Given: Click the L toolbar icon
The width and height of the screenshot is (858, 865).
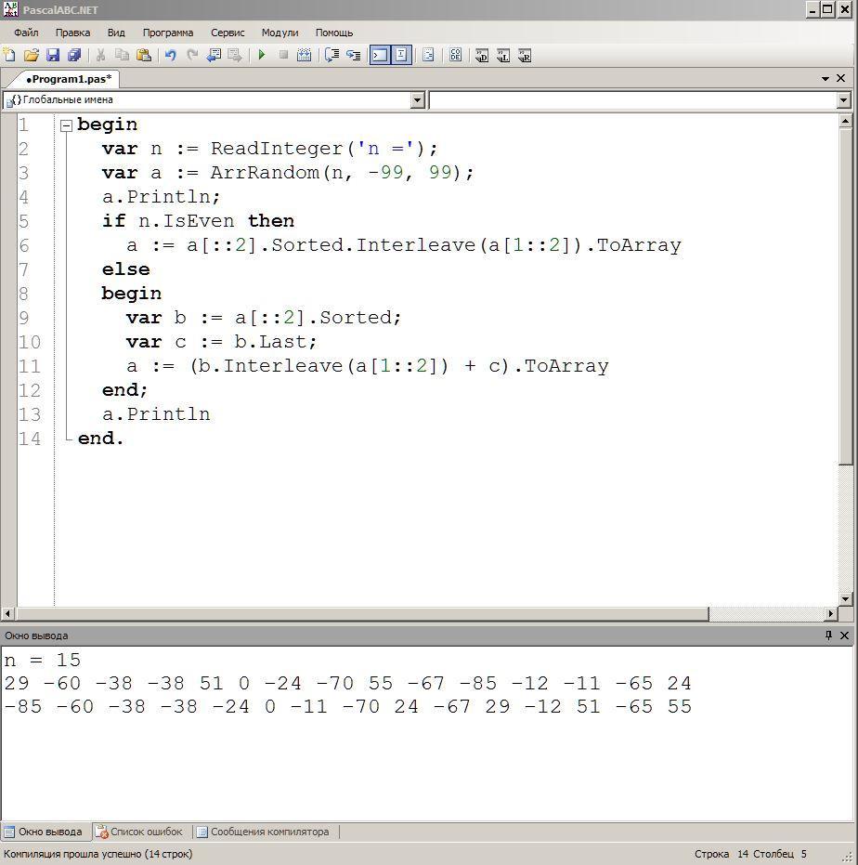Looking at the screenshot, I should (x=503, y=55).
